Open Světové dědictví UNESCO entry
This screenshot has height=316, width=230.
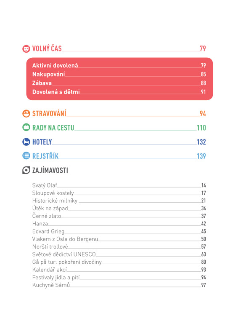click(x=64, y=254)
